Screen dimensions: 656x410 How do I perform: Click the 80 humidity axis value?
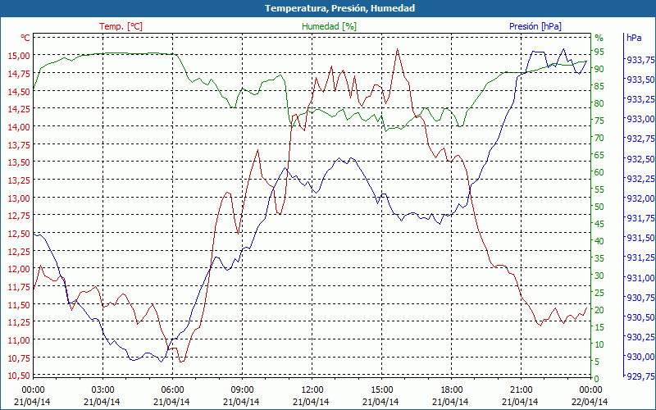599,103
